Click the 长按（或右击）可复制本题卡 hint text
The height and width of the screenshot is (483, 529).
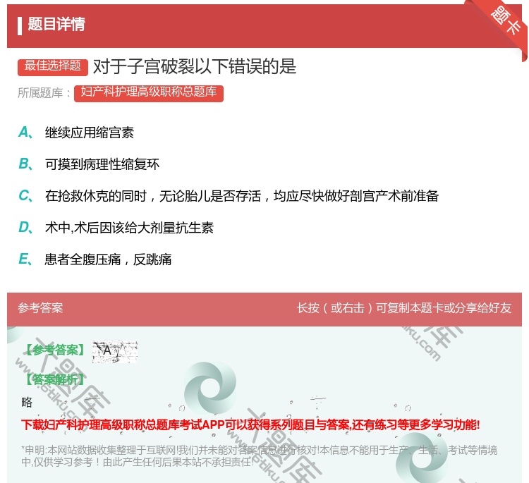point(404,308)
